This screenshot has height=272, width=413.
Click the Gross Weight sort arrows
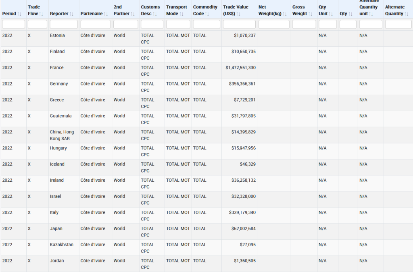[310, 14]
